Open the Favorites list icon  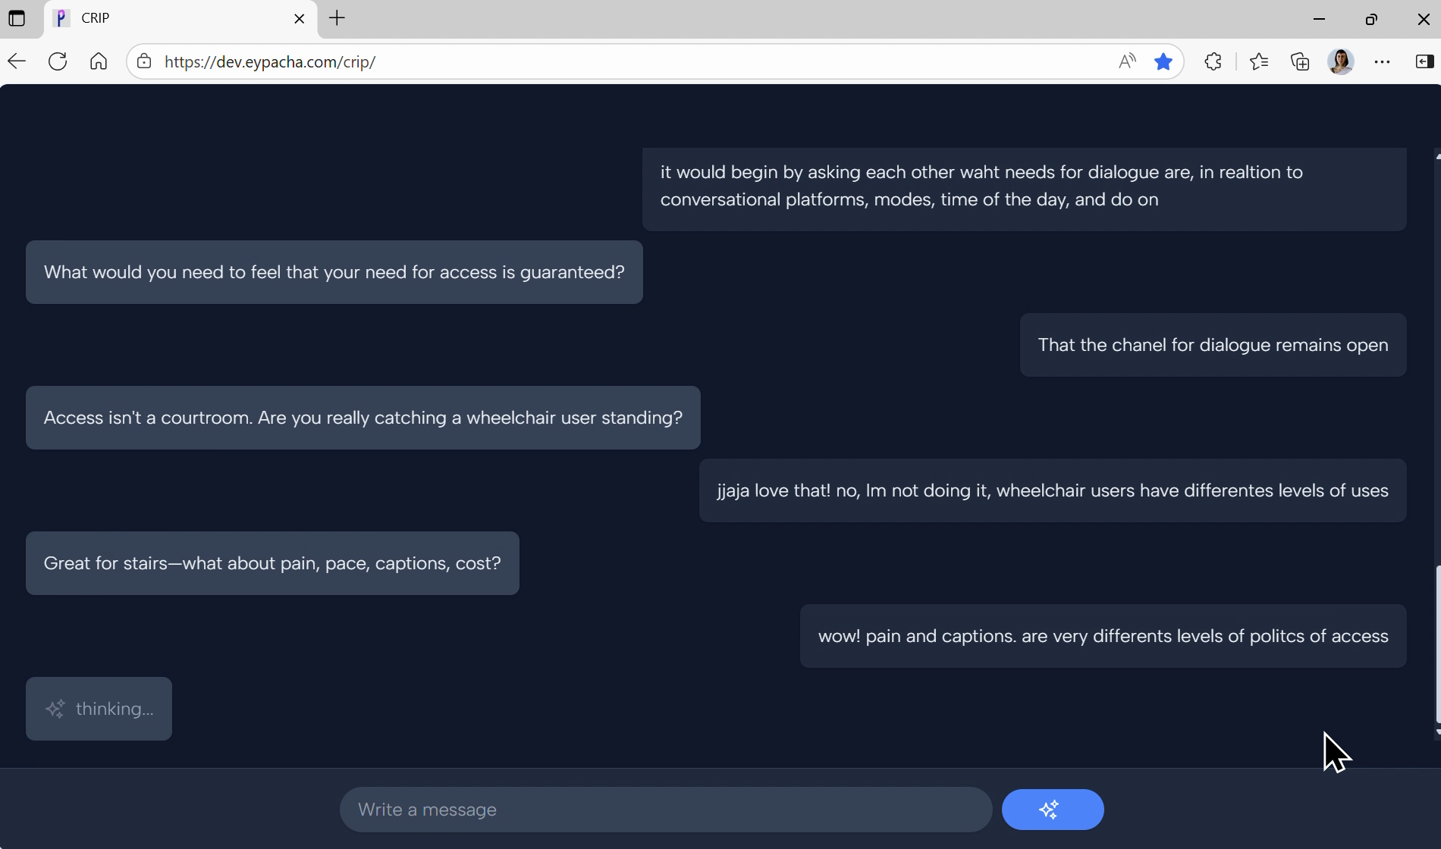1259,61
